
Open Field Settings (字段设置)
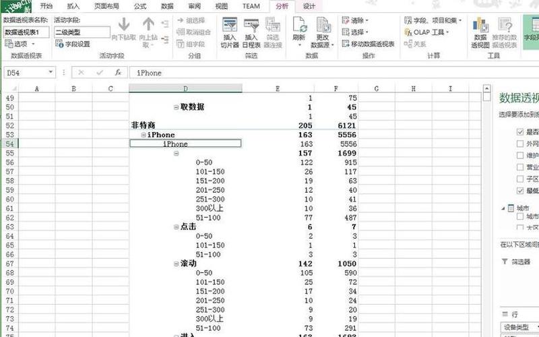73,44
